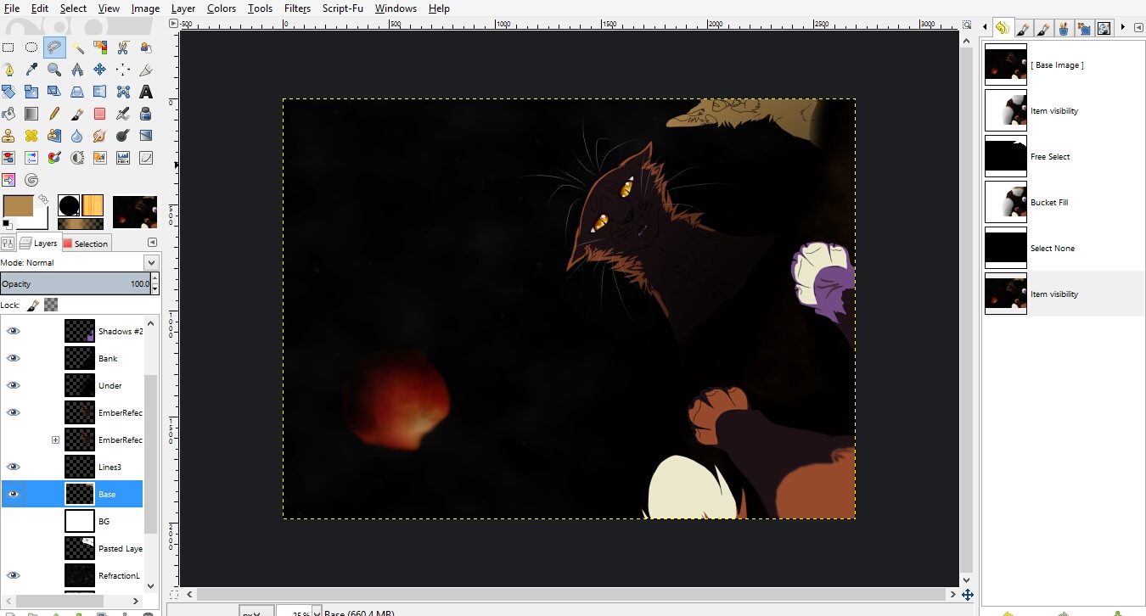Select the Measure compass tool
Screen dimensions: 1146x616
click(x=77, y=70)
